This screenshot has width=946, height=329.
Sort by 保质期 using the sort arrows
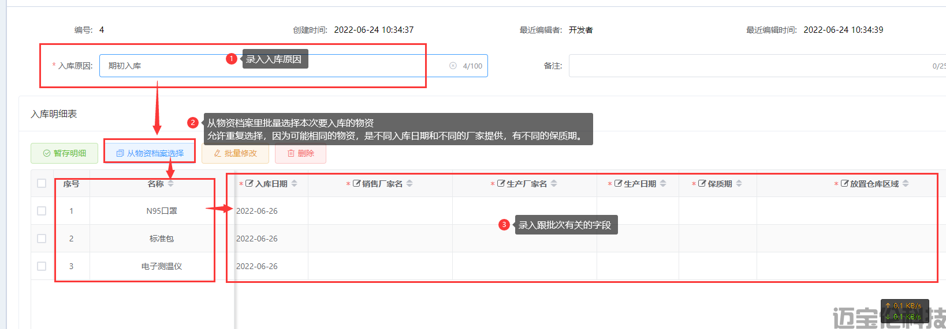point(739,183)
